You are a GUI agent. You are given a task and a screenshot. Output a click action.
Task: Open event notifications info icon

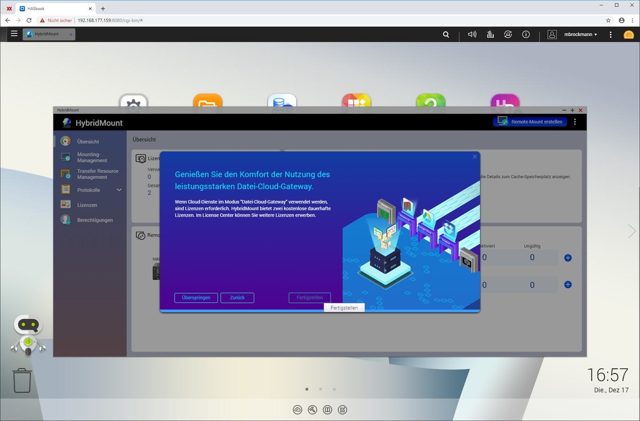click(526, 34)
